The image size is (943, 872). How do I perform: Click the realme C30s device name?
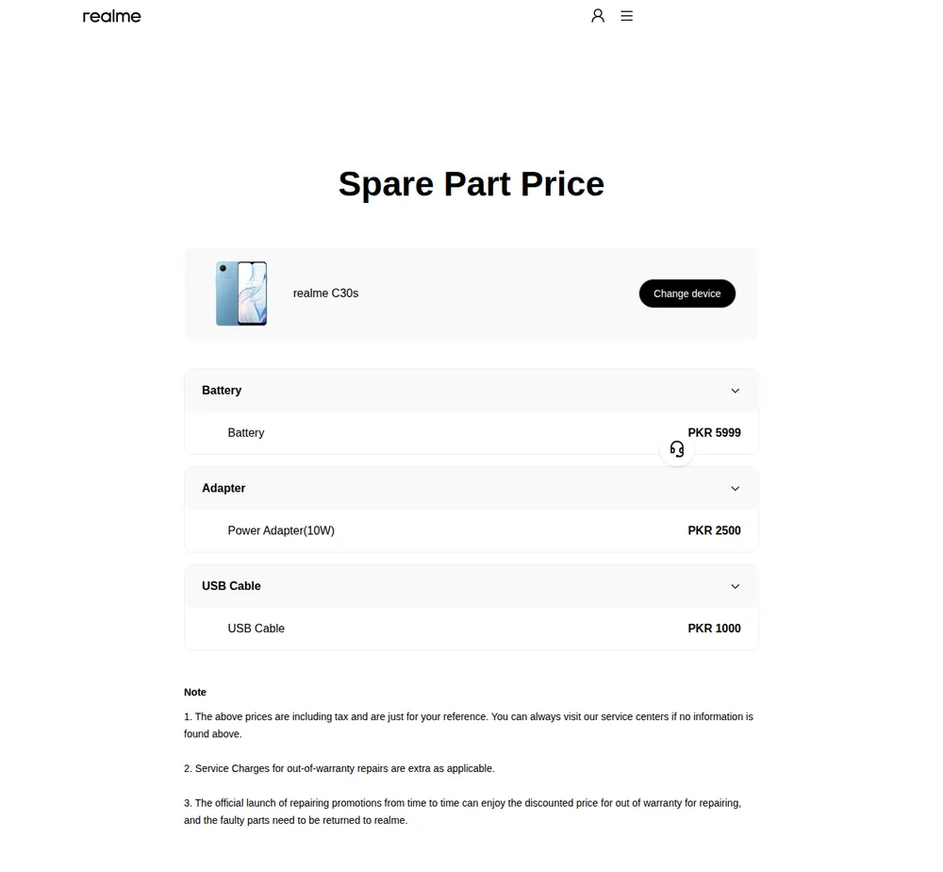pyautogui.click(x=325, y=293)
